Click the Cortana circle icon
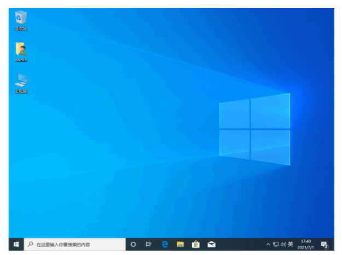Screen dimensions: 342x255 click(x=133, y=244)
